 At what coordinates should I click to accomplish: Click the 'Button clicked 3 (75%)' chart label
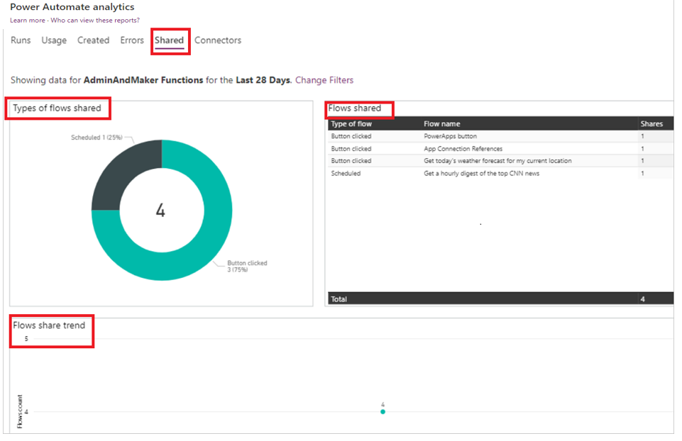247,267
